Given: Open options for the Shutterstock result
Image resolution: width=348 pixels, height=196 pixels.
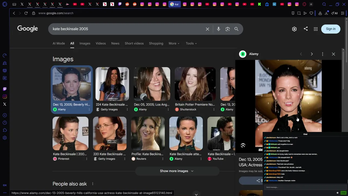Looking at the screenshot, I should (x=214, y=109).
